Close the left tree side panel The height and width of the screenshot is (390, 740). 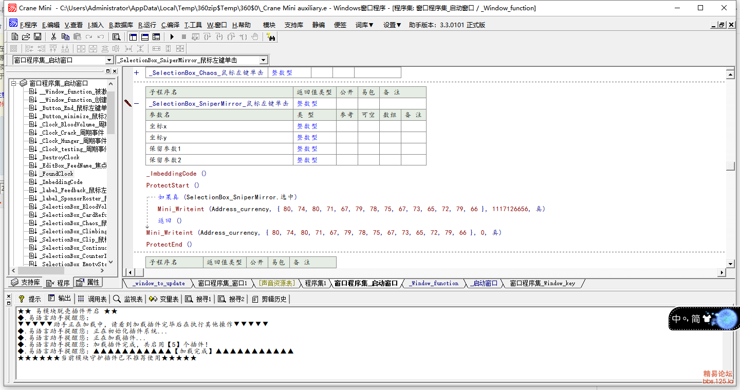pyautogui.click(x=115, y=71)
